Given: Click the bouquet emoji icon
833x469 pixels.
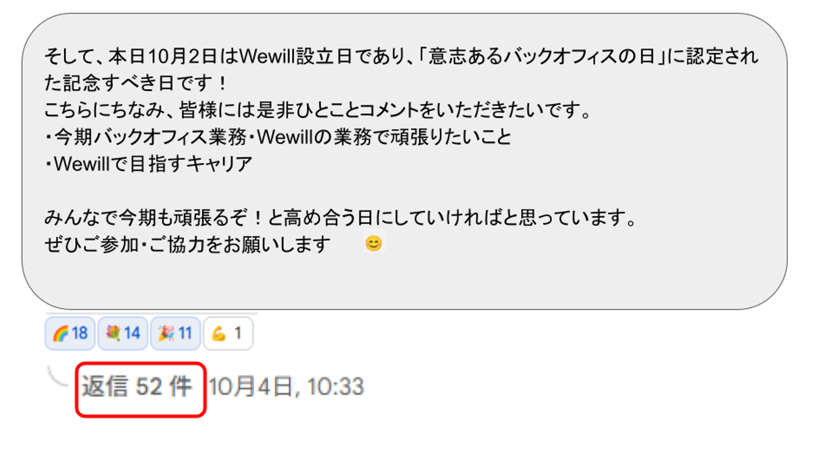Looking at the screenshot, I should (113, 334).
